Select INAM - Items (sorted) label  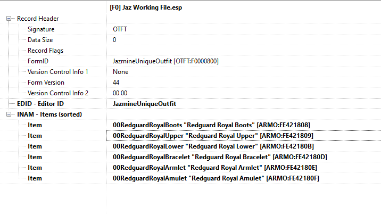click(49, 114)
